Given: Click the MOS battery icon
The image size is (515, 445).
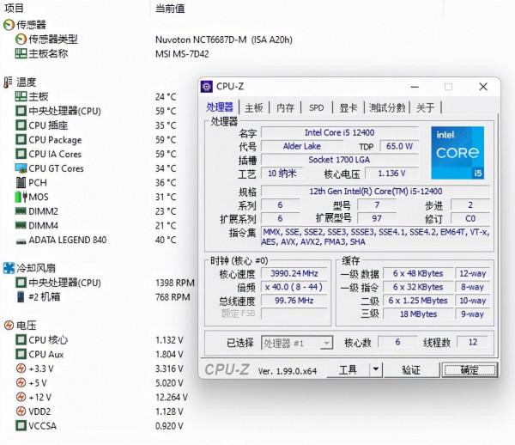Looking at the screenshot, I should pos(21,197).
